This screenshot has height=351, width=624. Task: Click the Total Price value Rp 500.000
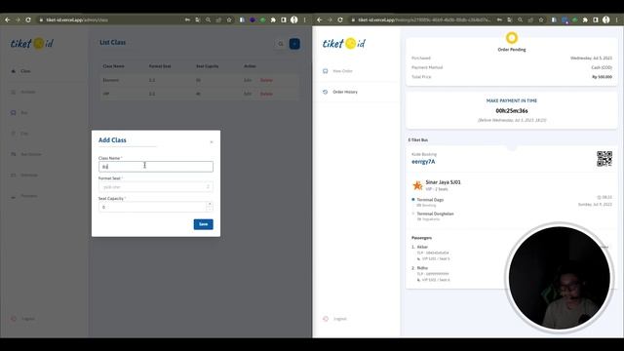click(602, 77)
